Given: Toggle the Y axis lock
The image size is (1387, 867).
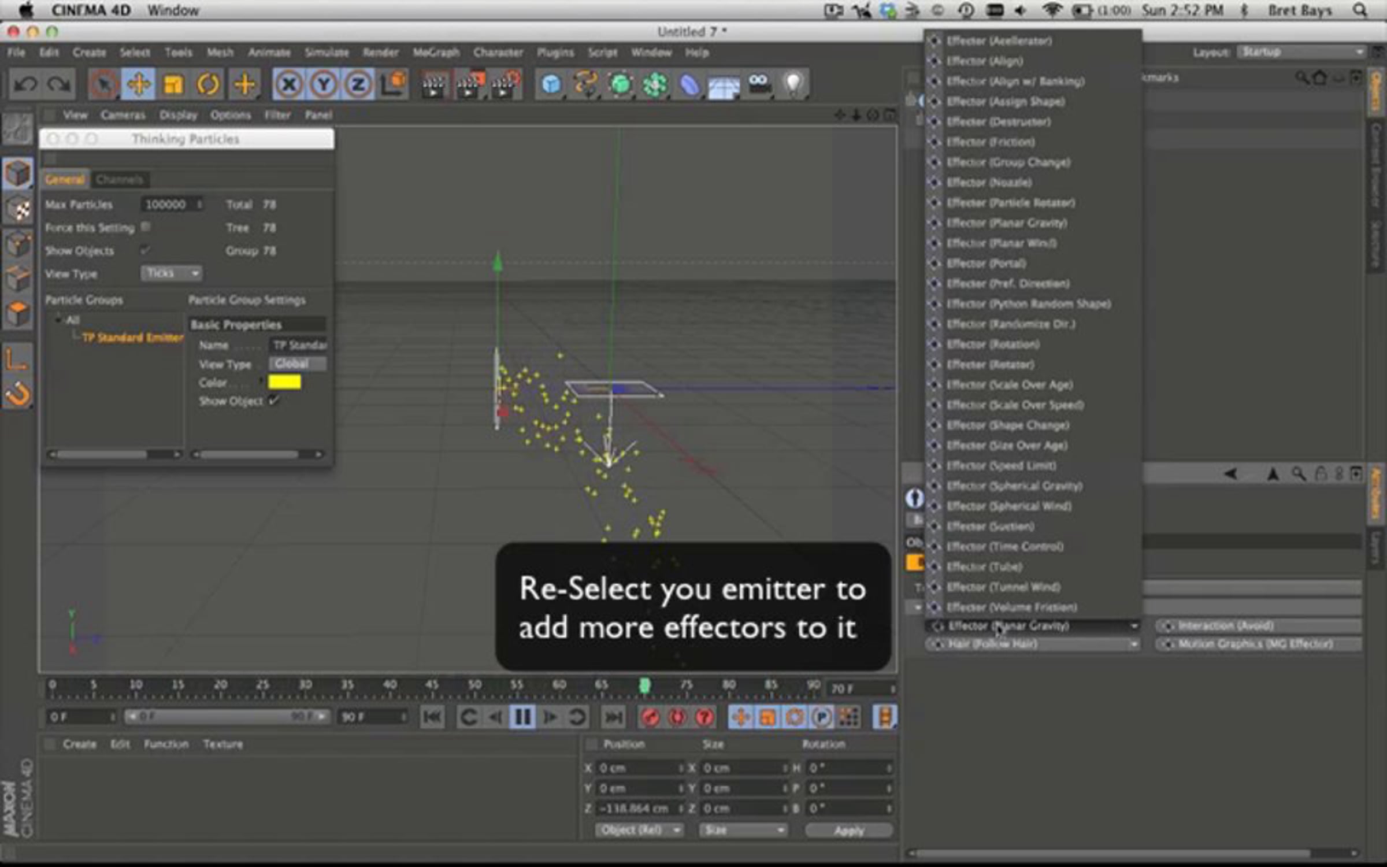Looking at the screenshot, I should click(x=324, y=84).
